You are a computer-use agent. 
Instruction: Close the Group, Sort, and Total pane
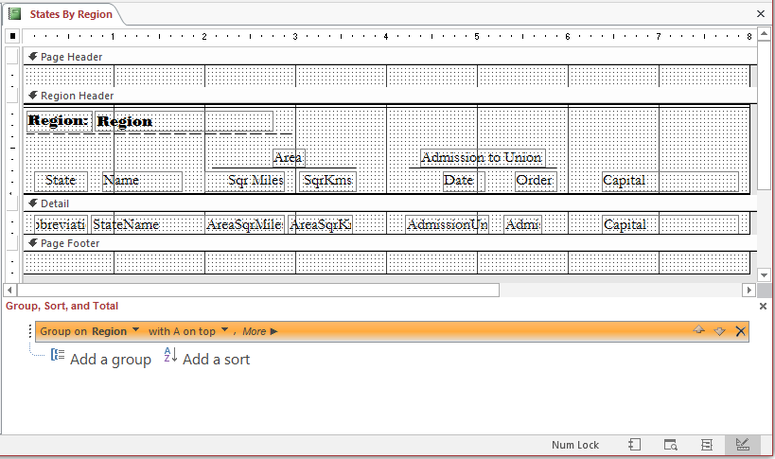(763, 307)
